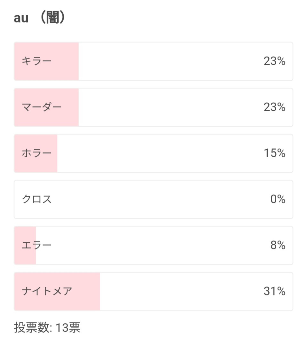Click the poll title "au (闇)"
This screenshot has width=307, height=346.
40,18
